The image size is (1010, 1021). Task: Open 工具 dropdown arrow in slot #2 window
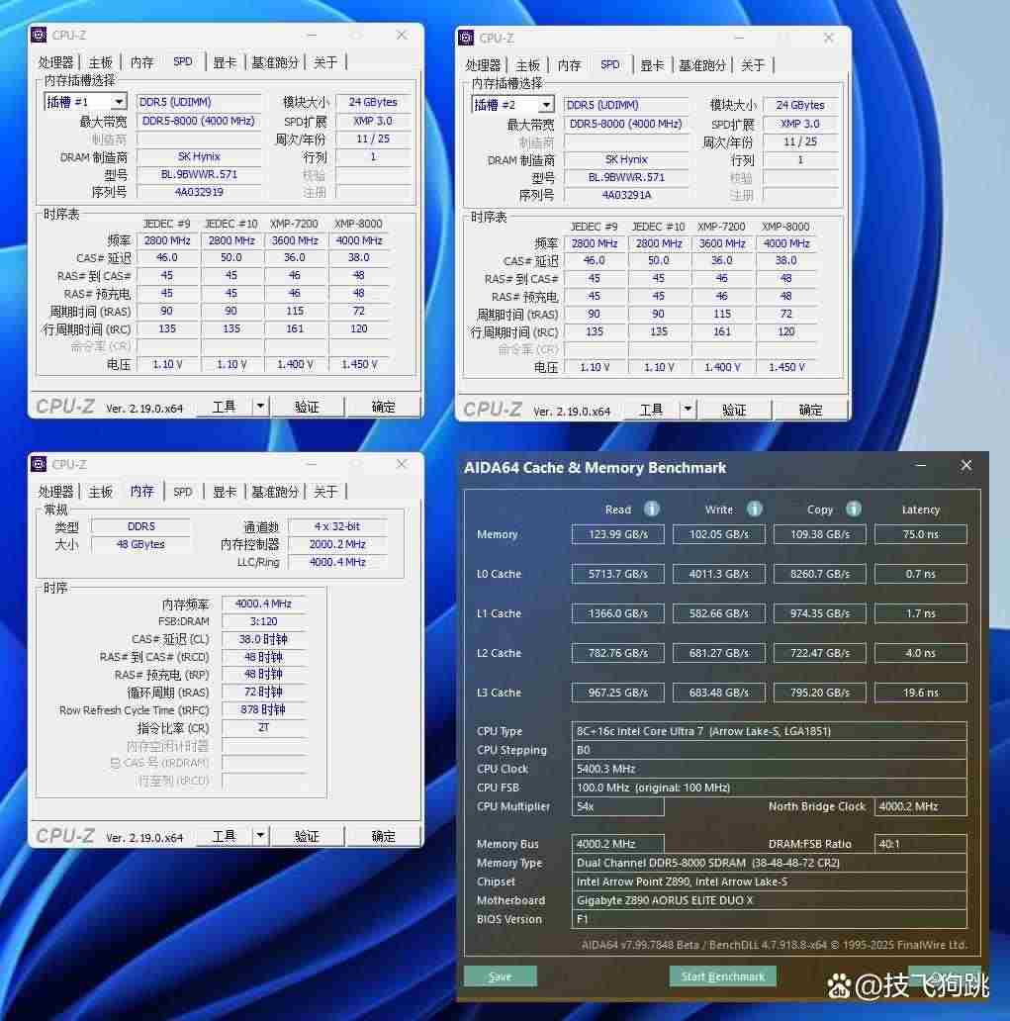click(687, 410)
